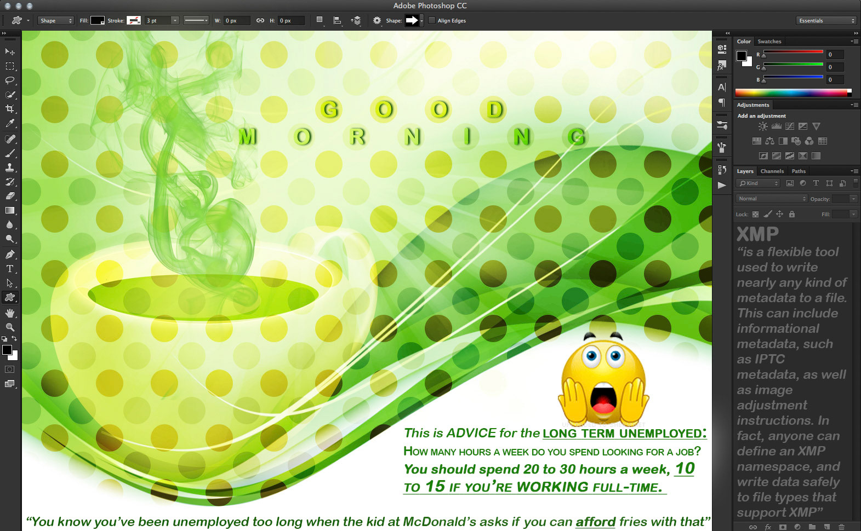Select the Clone Stamp tool
This screenshot has width=861, height=531.
[10, 168]
